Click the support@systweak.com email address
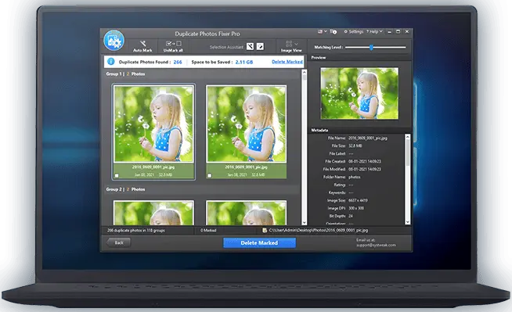The height and width of the screenshot is (312, 512). click(x=376, y=245)
